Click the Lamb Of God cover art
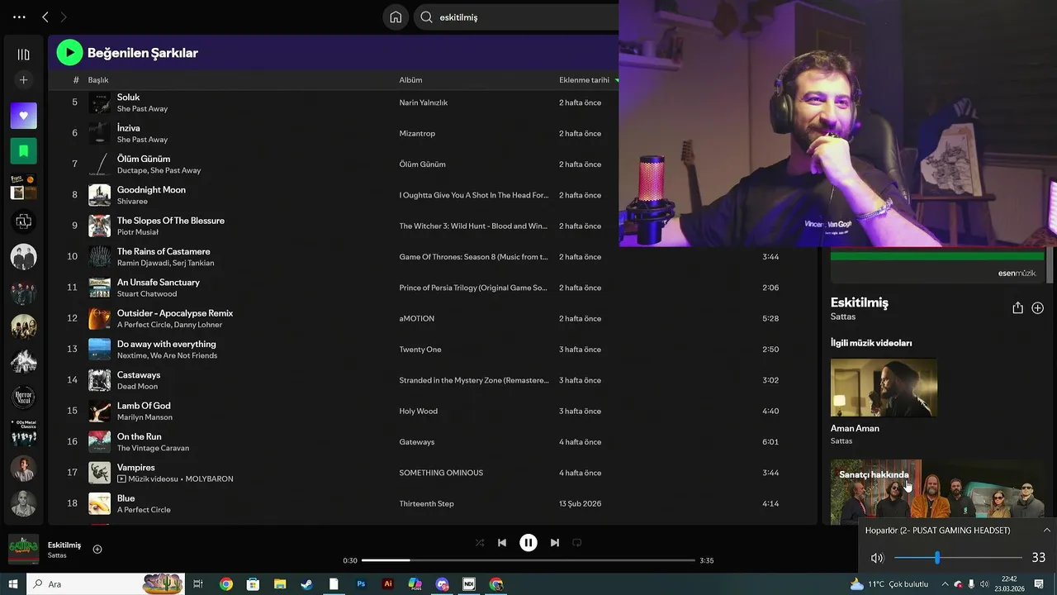Viewport: 1057px width, 595px height. point(99,411)
